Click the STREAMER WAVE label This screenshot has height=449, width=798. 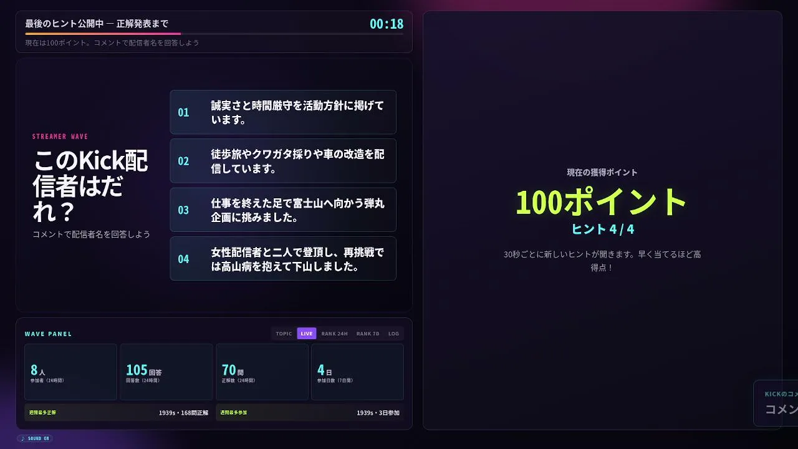(x=60, y=137)
